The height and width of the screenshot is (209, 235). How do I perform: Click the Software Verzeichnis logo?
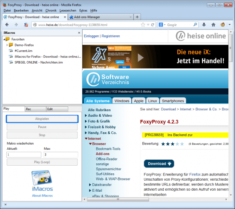(108, 79)
